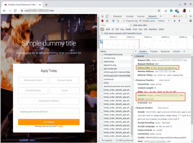Image resolution: width=194 pixels, height=143 pixels.
Task: Open the DevTools network settings gear
Action: 190,21
